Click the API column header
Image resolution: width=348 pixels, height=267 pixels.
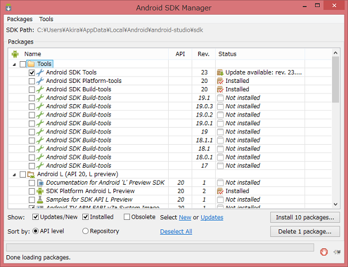(x=180, y=54)
